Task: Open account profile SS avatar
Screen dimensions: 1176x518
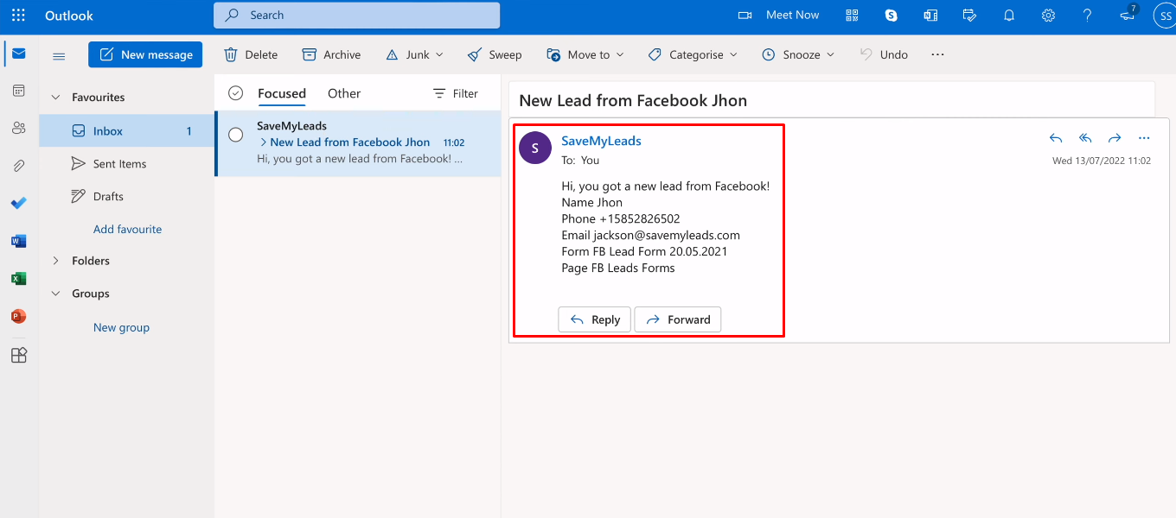Action: 1164,15
